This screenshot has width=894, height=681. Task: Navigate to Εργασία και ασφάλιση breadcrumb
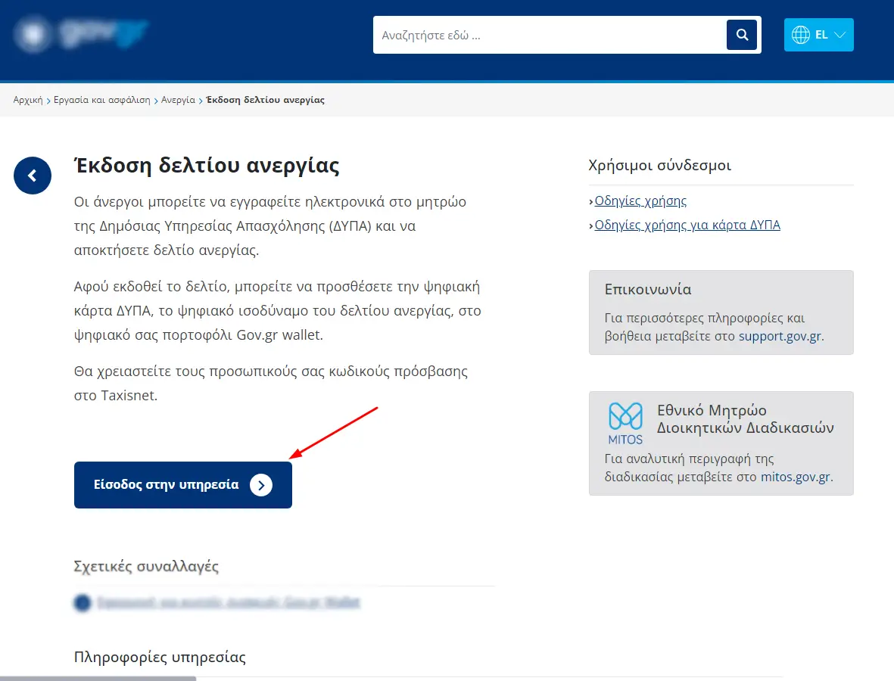(x=101, y=100)
